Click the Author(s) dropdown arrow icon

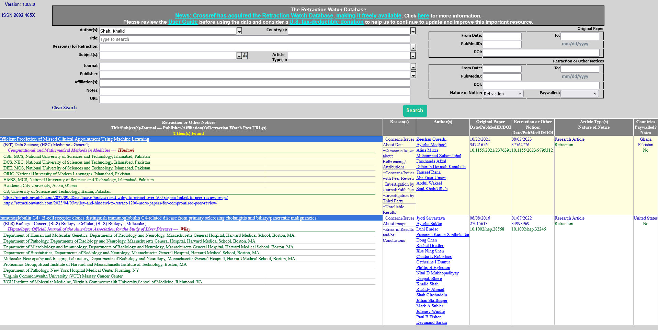pyautogui.click(x=239, y=31)
